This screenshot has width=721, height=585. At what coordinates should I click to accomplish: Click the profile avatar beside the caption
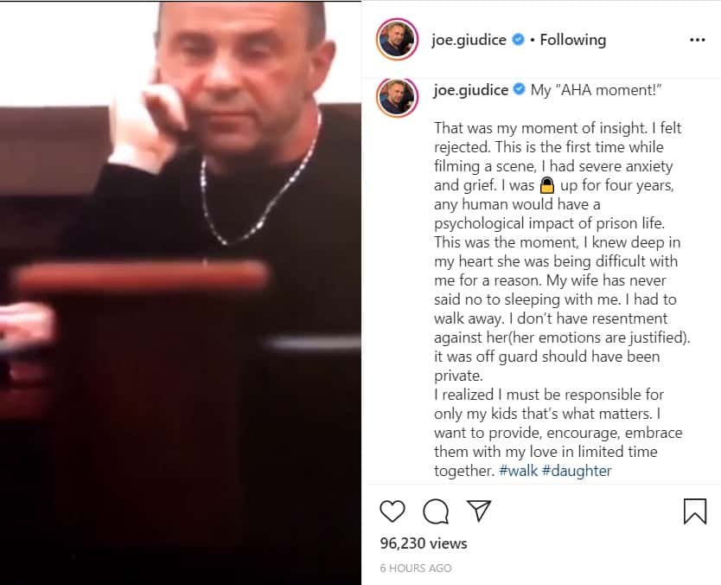[397, 97]
